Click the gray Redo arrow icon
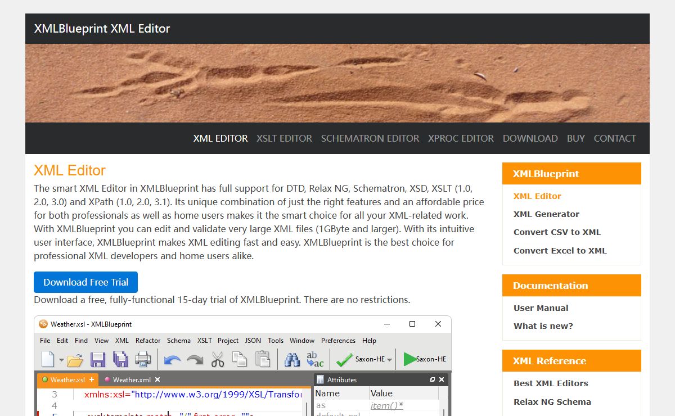 195,360
